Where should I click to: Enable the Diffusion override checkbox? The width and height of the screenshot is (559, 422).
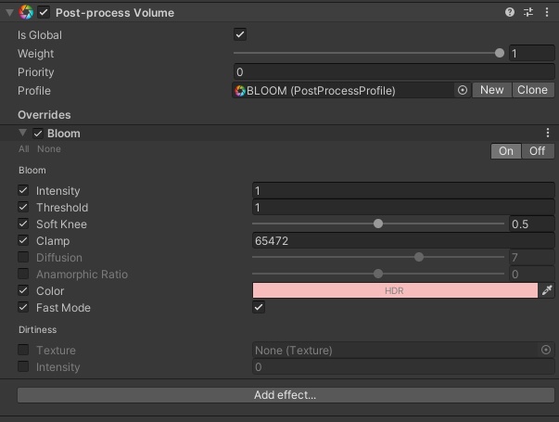24,258
